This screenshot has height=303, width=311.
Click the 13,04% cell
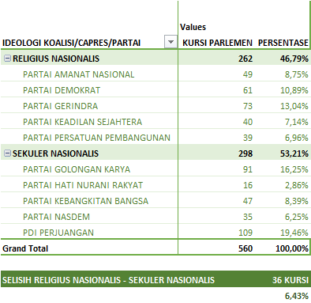[x=294, y=106]
